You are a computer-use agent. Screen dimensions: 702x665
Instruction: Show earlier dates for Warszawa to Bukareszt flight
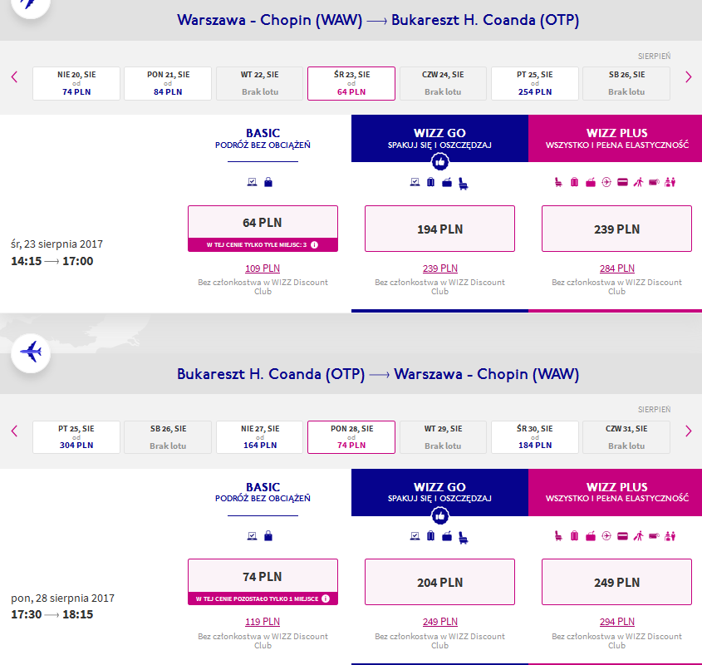[x=14, y=77]
